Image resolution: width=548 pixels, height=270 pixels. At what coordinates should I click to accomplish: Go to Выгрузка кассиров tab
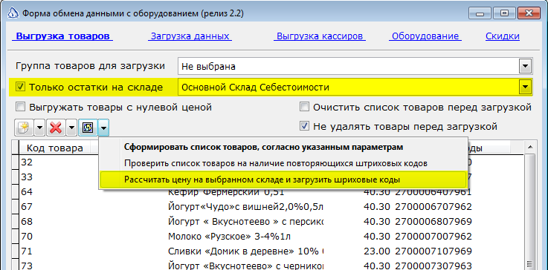click(x=320, y=36)
